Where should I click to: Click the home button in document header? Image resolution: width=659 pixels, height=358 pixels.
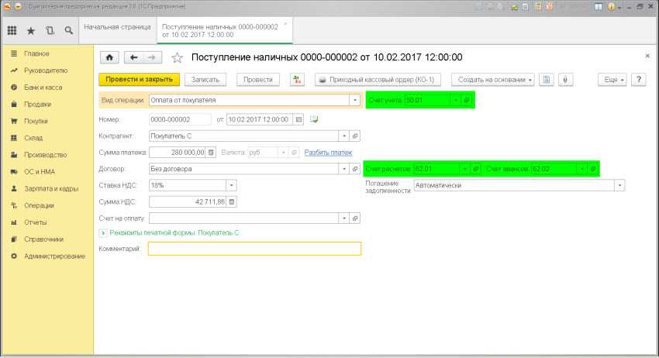(109, 57)
